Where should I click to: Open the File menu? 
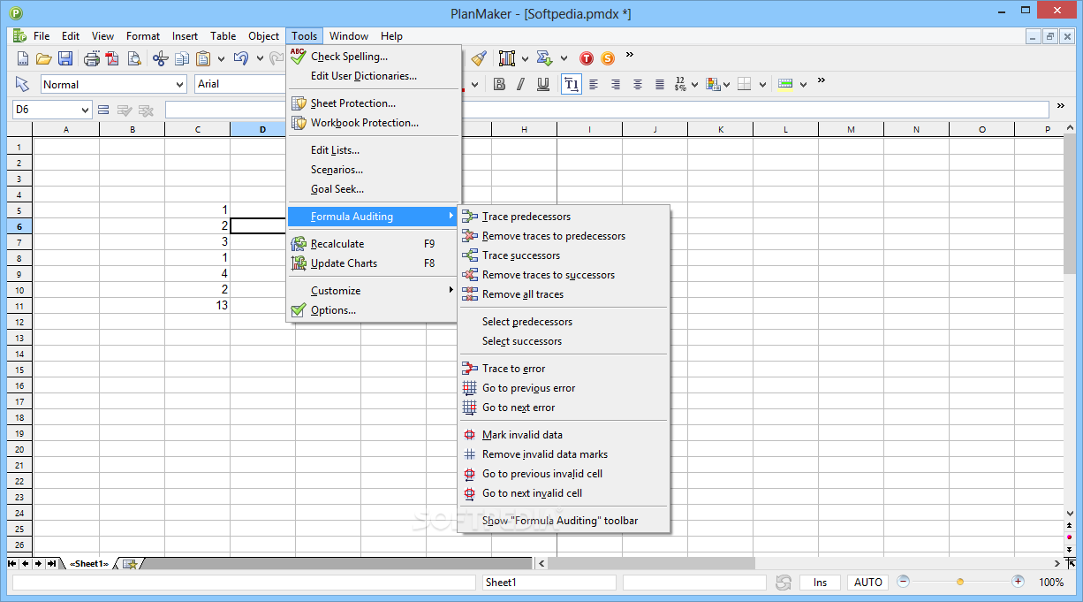pos(42,36)
